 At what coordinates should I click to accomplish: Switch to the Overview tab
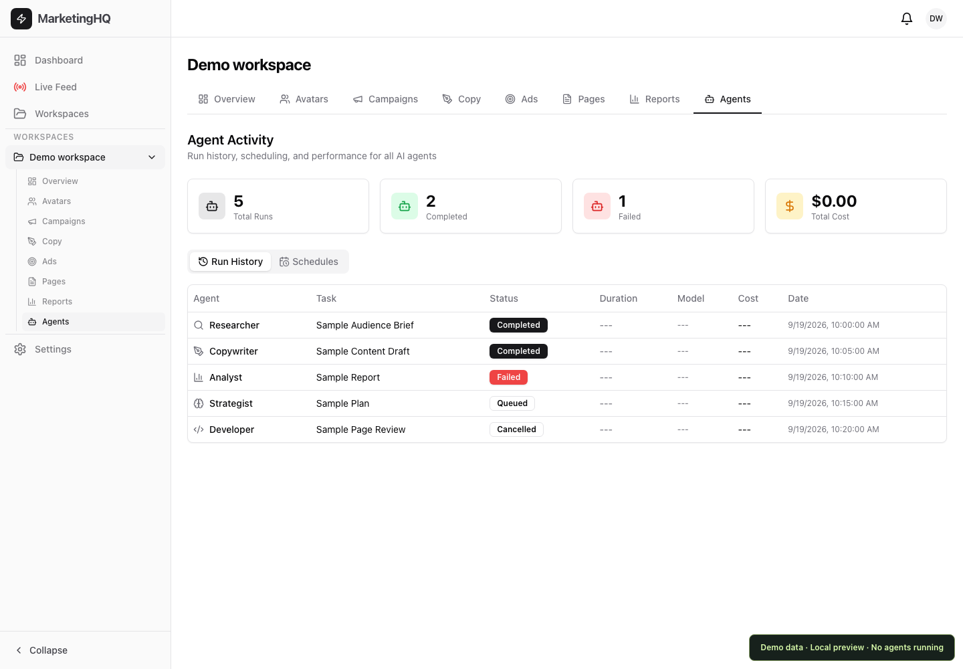coord(227,99)
